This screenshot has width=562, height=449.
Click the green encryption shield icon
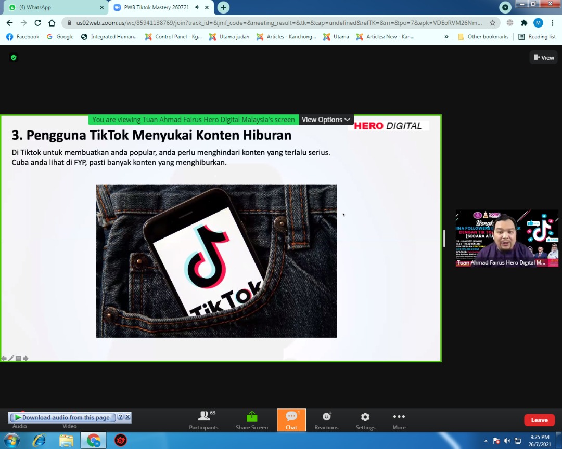[14, 58]
